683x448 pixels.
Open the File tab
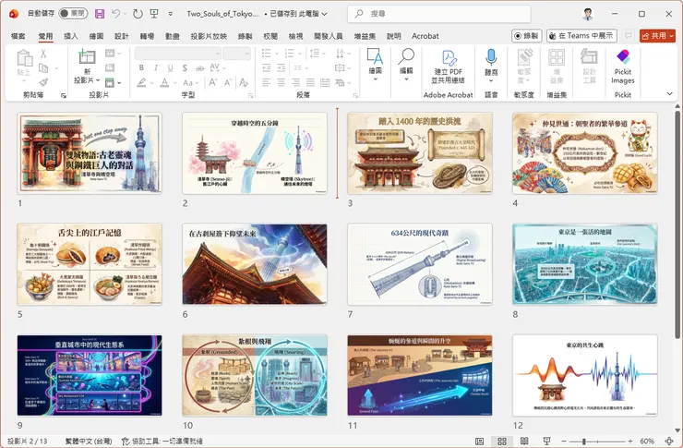(x=18, y=36)
